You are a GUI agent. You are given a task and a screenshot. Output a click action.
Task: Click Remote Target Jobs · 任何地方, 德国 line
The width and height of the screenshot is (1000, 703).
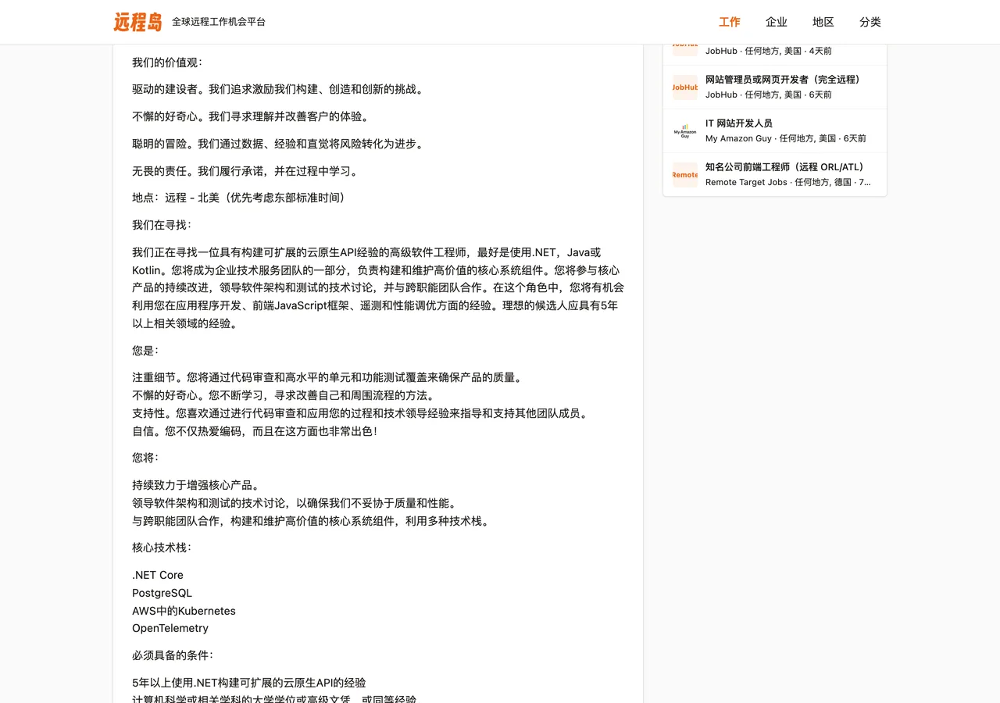(x=788, y=182)
